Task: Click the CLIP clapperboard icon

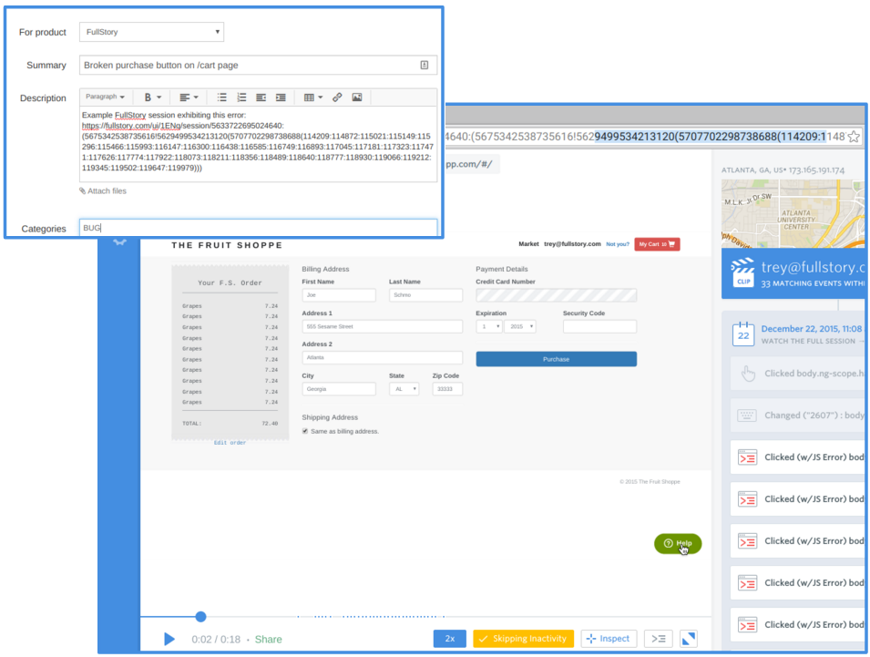Action: [743, 272]
